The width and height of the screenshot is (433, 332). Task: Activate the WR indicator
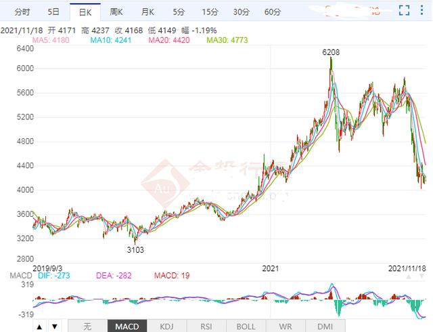(287, 326)
